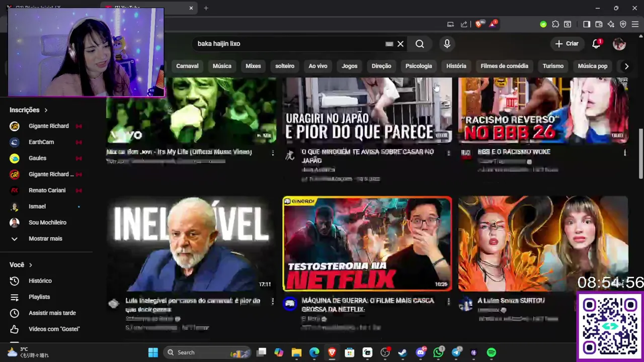Click the share page icon in address bar
Image resolution: width=644 pixels, height=362 pixels.
(464, 24)
